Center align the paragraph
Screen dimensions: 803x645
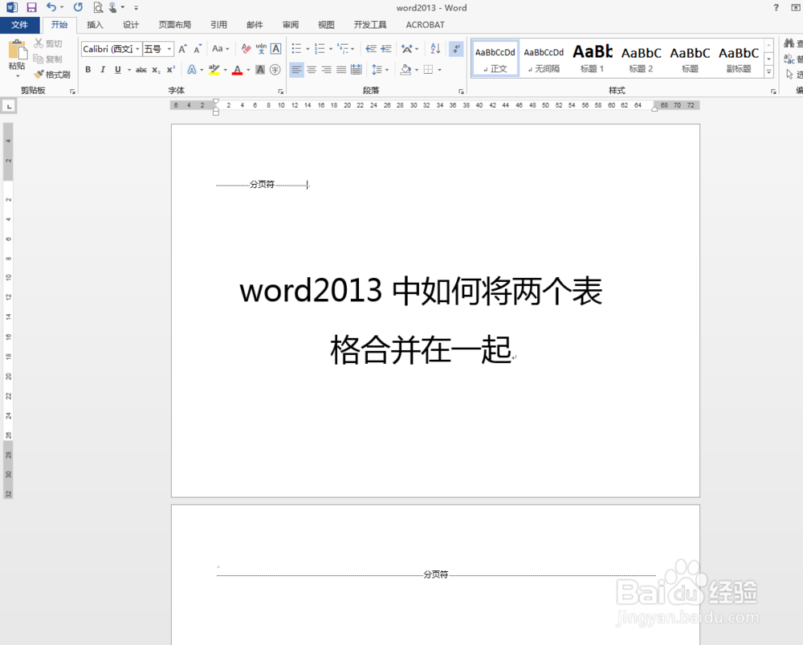(x=312, y=70)
